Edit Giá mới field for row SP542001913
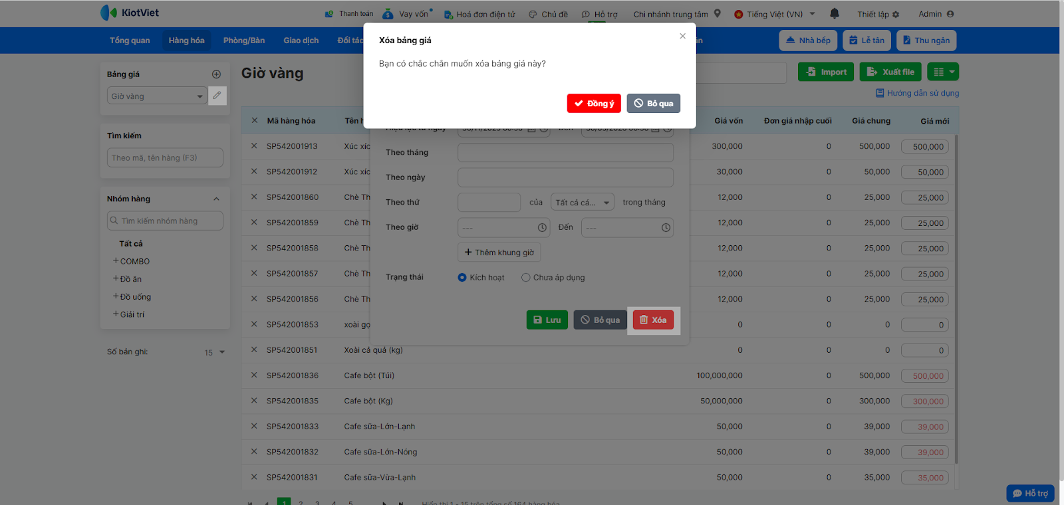This screenshot has width=1064, height=505. (x=925, y=146)
